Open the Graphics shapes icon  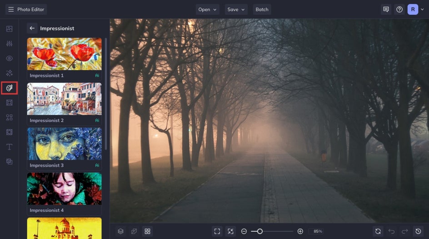[9, 117]
